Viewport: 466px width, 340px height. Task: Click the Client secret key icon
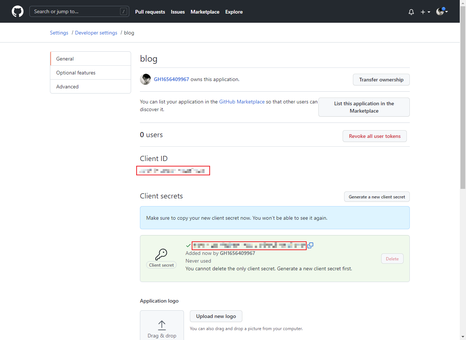click(x=161, y=254)
